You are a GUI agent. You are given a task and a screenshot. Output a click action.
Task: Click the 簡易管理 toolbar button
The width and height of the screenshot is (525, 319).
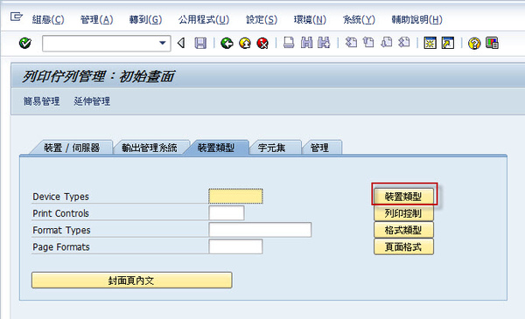point(41,101)
